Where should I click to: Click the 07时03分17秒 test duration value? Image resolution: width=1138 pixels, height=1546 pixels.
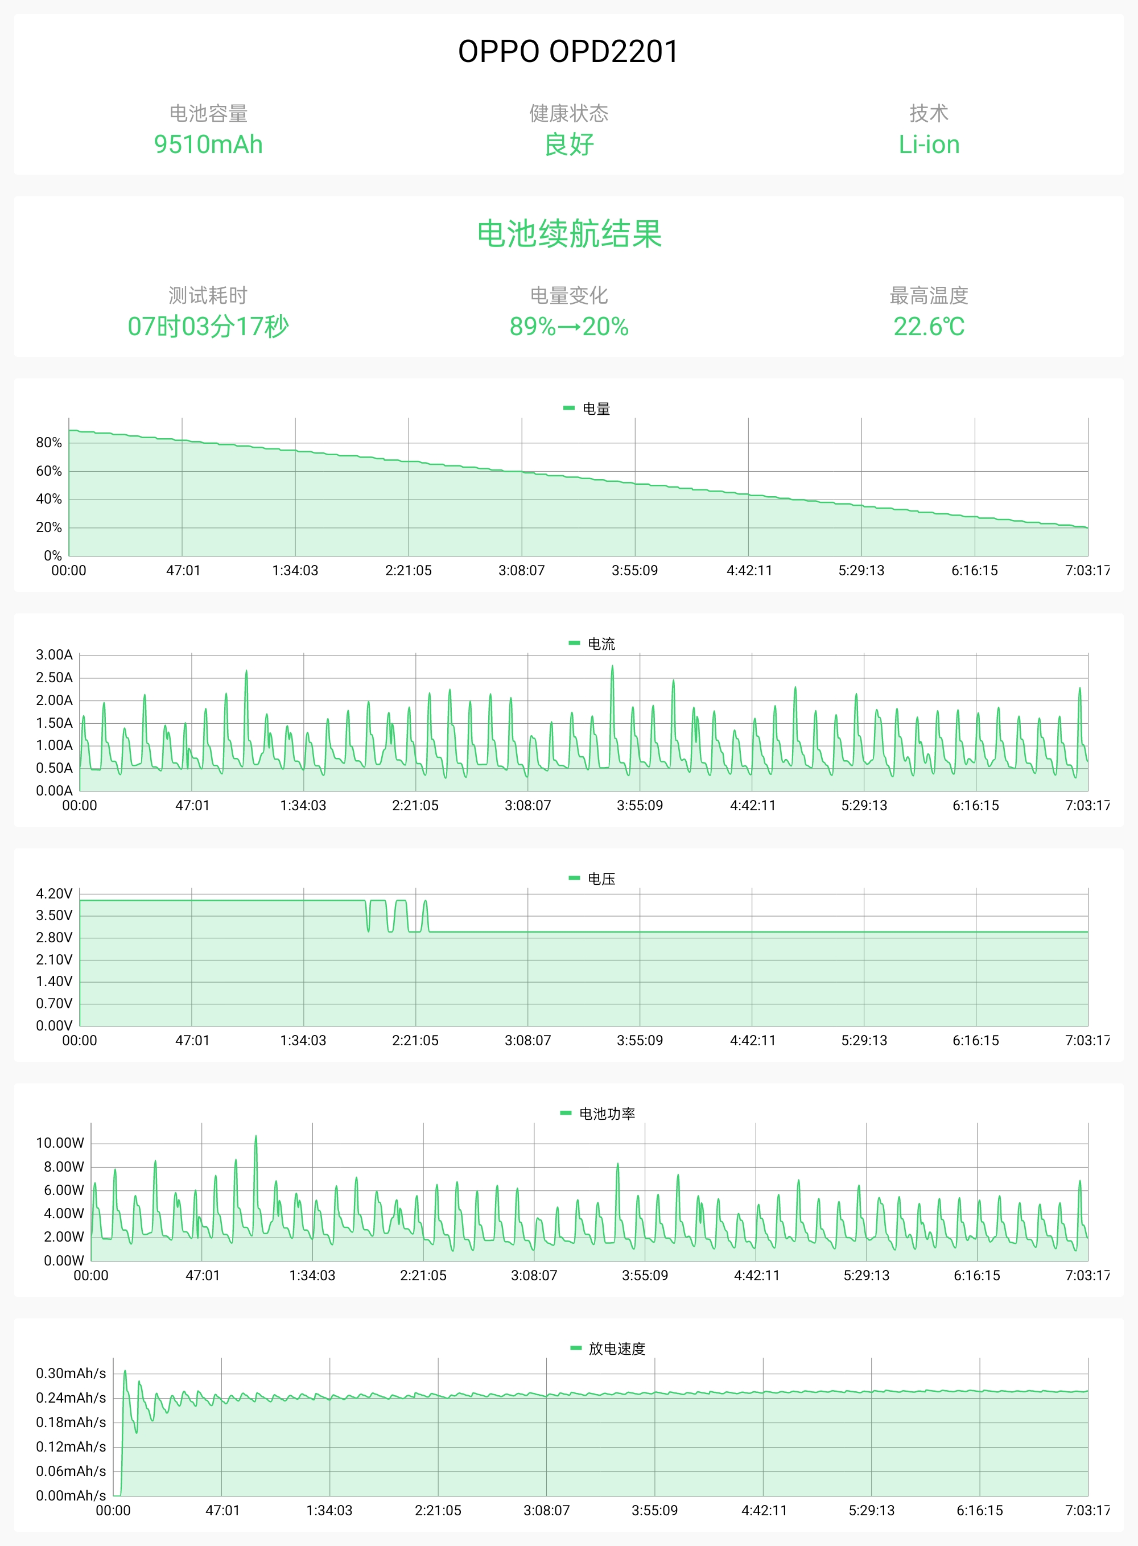[x=208, y=327]
